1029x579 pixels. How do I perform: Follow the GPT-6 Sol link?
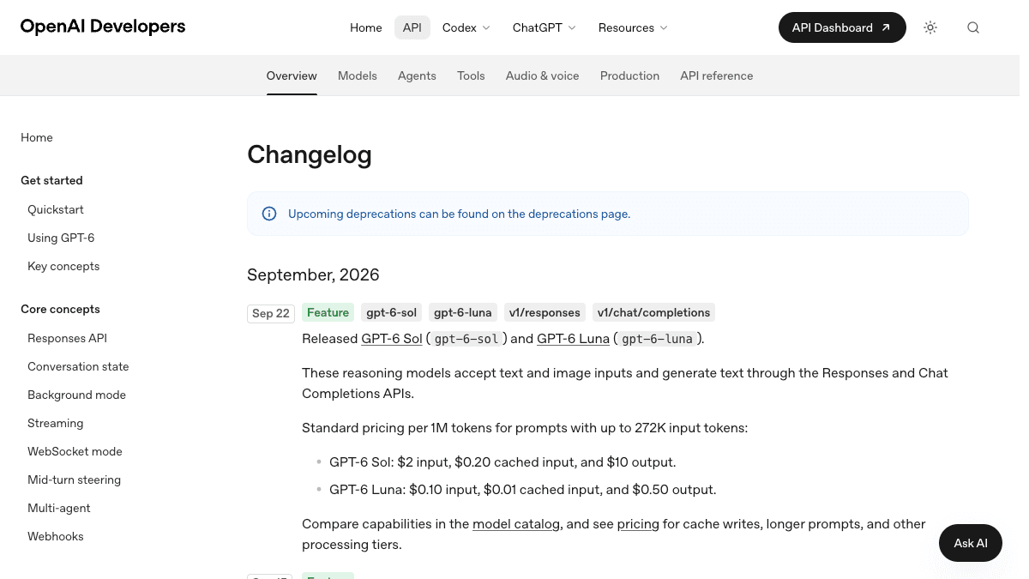coord(392,338)
